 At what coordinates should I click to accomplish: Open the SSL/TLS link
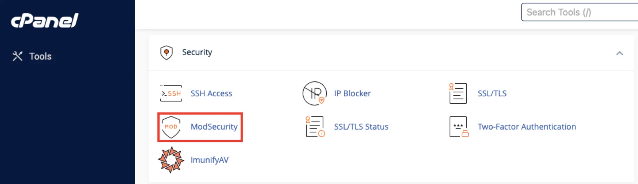[x=492, y=93]
